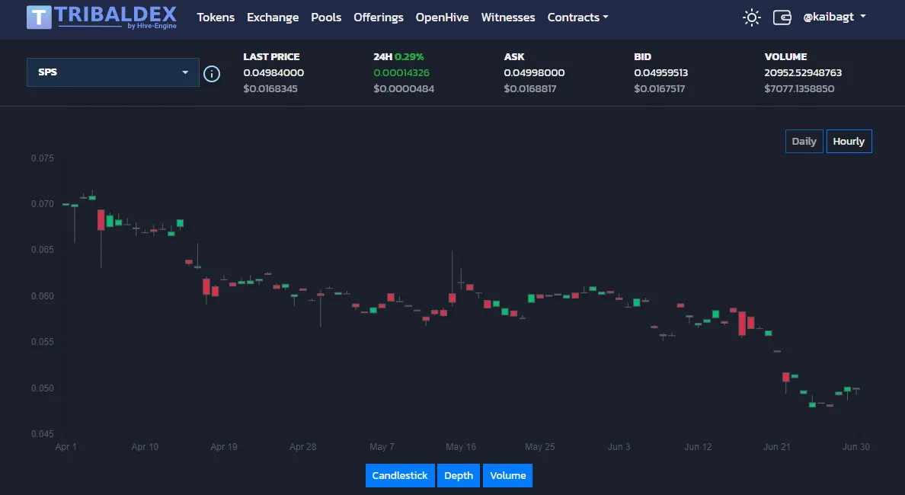Open the Witnesses page
This screenshot has width=905, height=495.
(508, 18)
